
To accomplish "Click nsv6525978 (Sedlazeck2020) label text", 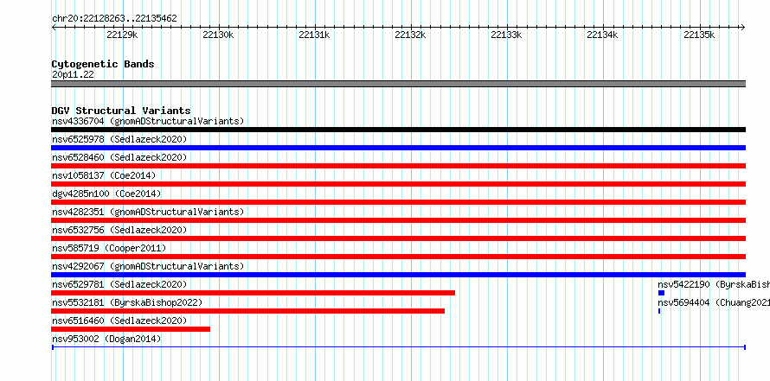I will pyautogui.click(x=119, y=139).
